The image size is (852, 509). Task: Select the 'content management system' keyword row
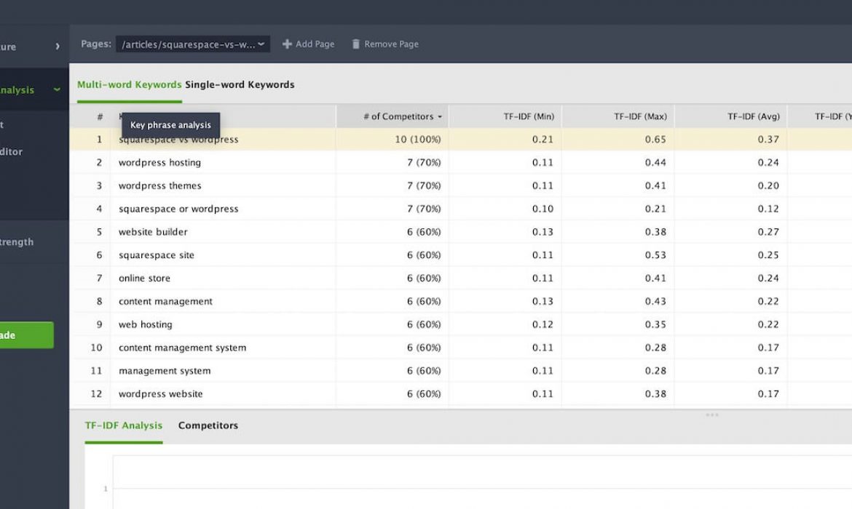460,348
